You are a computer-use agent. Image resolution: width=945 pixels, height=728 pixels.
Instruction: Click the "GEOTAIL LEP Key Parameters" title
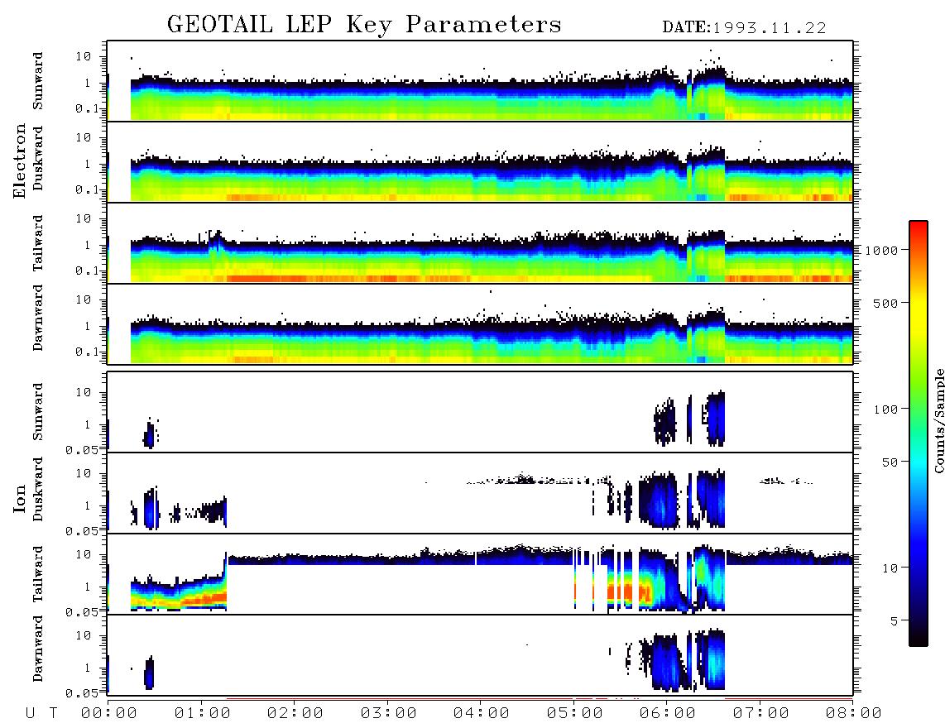pos(364,25)
